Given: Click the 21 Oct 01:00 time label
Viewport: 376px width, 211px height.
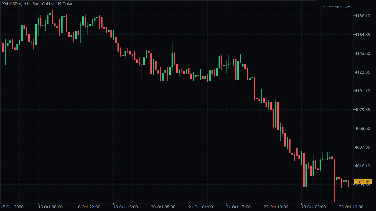Looking at the screenshot, I should click(201, 207).
